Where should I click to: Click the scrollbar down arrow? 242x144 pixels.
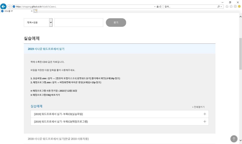click(240, 140)
